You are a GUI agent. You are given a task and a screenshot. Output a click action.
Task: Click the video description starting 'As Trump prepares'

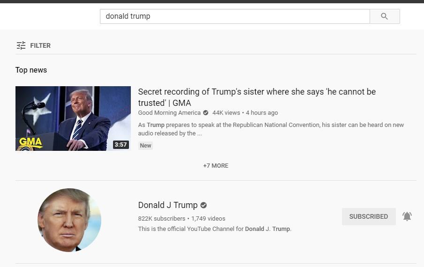(x=271, y=129)
